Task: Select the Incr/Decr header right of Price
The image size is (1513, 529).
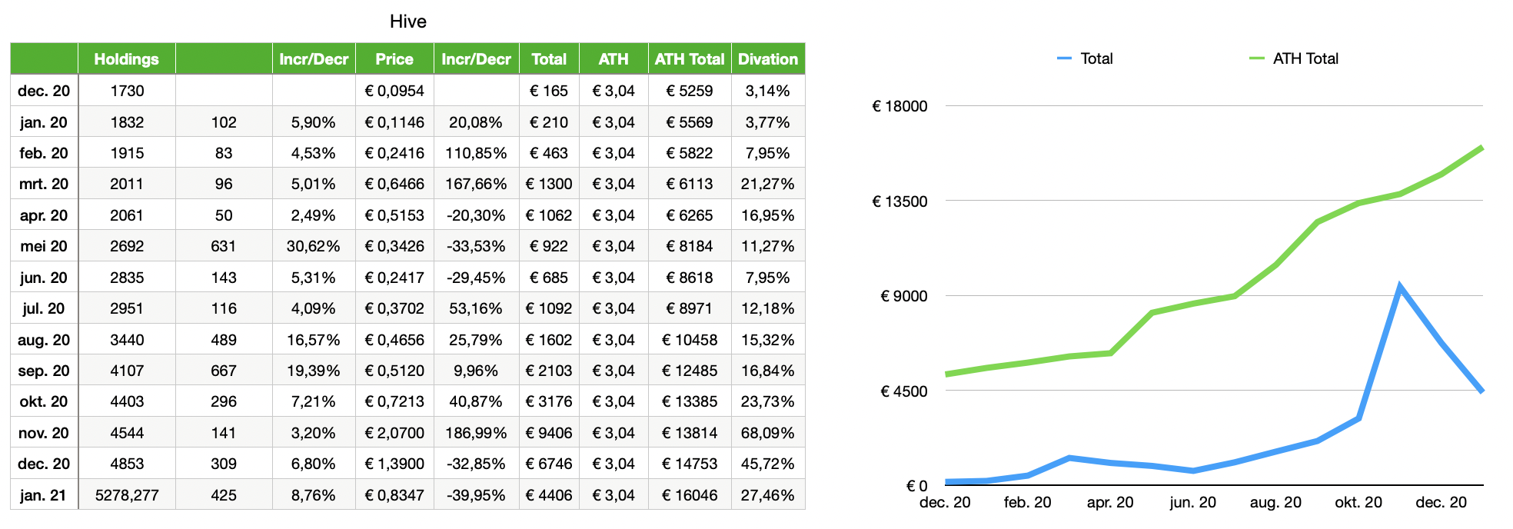Action: tap(477, 59)
